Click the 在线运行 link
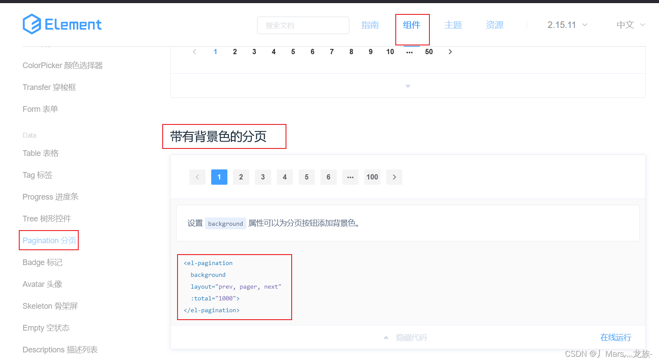 click(616, 337)
